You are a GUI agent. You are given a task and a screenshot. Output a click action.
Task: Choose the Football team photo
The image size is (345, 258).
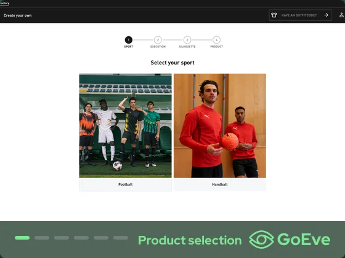(x=126, y=126)
